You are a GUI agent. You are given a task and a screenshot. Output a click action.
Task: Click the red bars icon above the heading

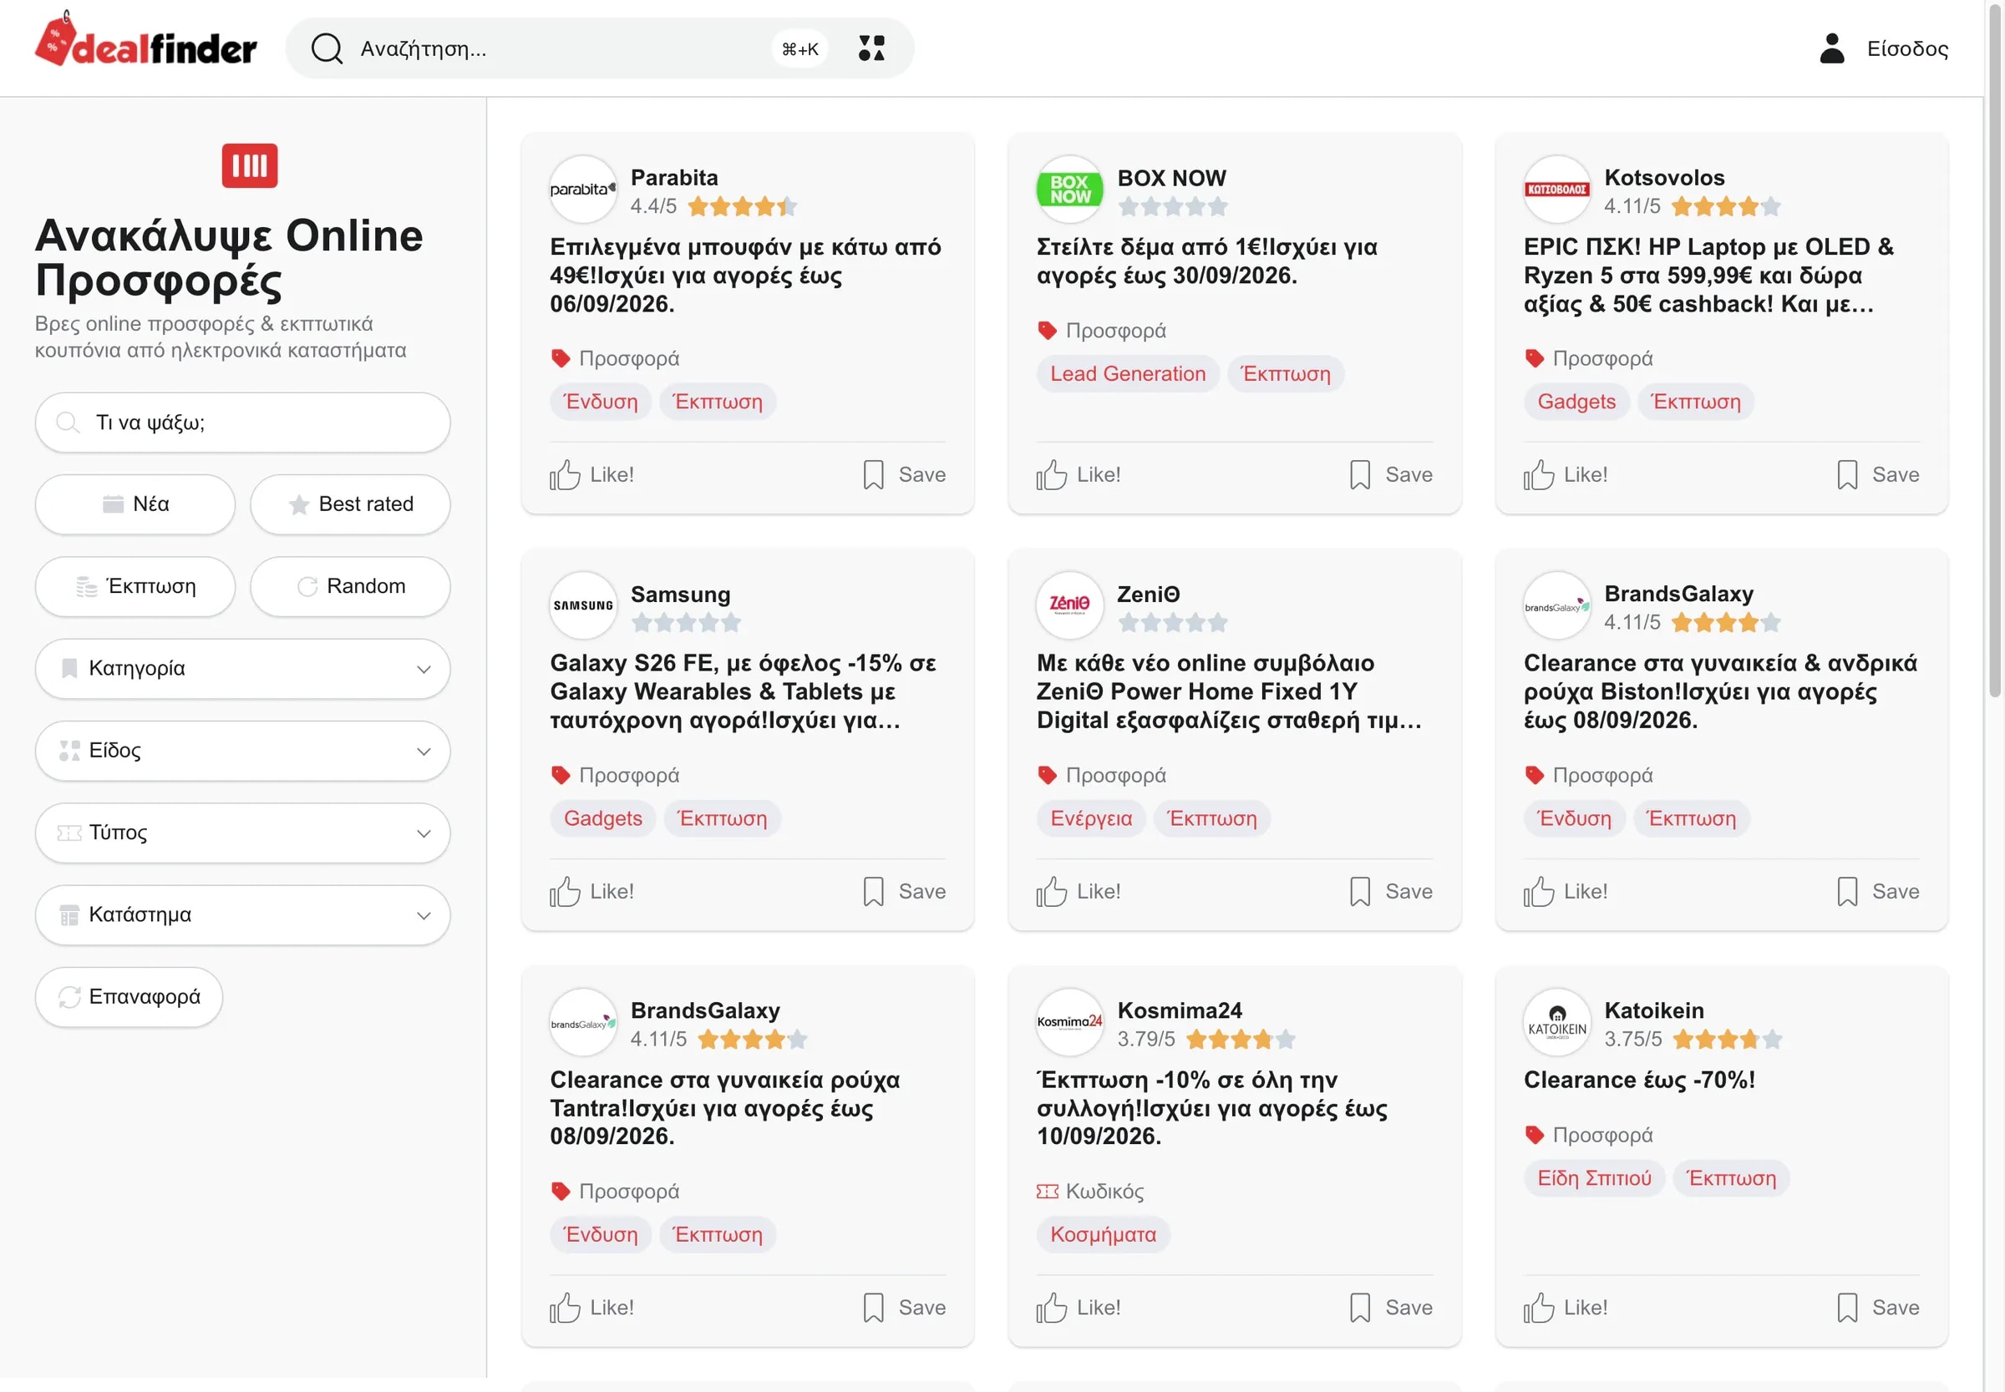click(x=250, y=165)
